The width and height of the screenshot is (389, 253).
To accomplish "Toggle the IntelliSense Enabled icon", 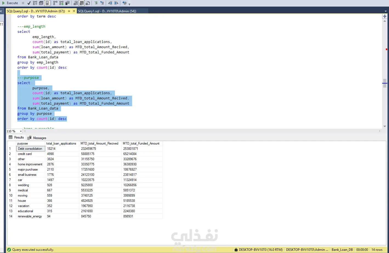I will point(47,3).
